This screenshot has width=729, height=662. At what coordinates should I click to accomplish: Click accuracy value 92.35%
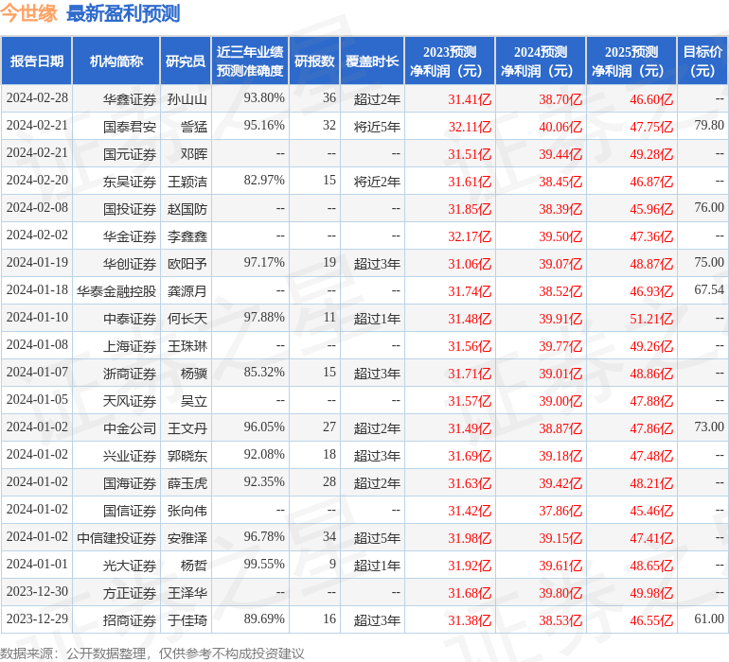point(264,481)
